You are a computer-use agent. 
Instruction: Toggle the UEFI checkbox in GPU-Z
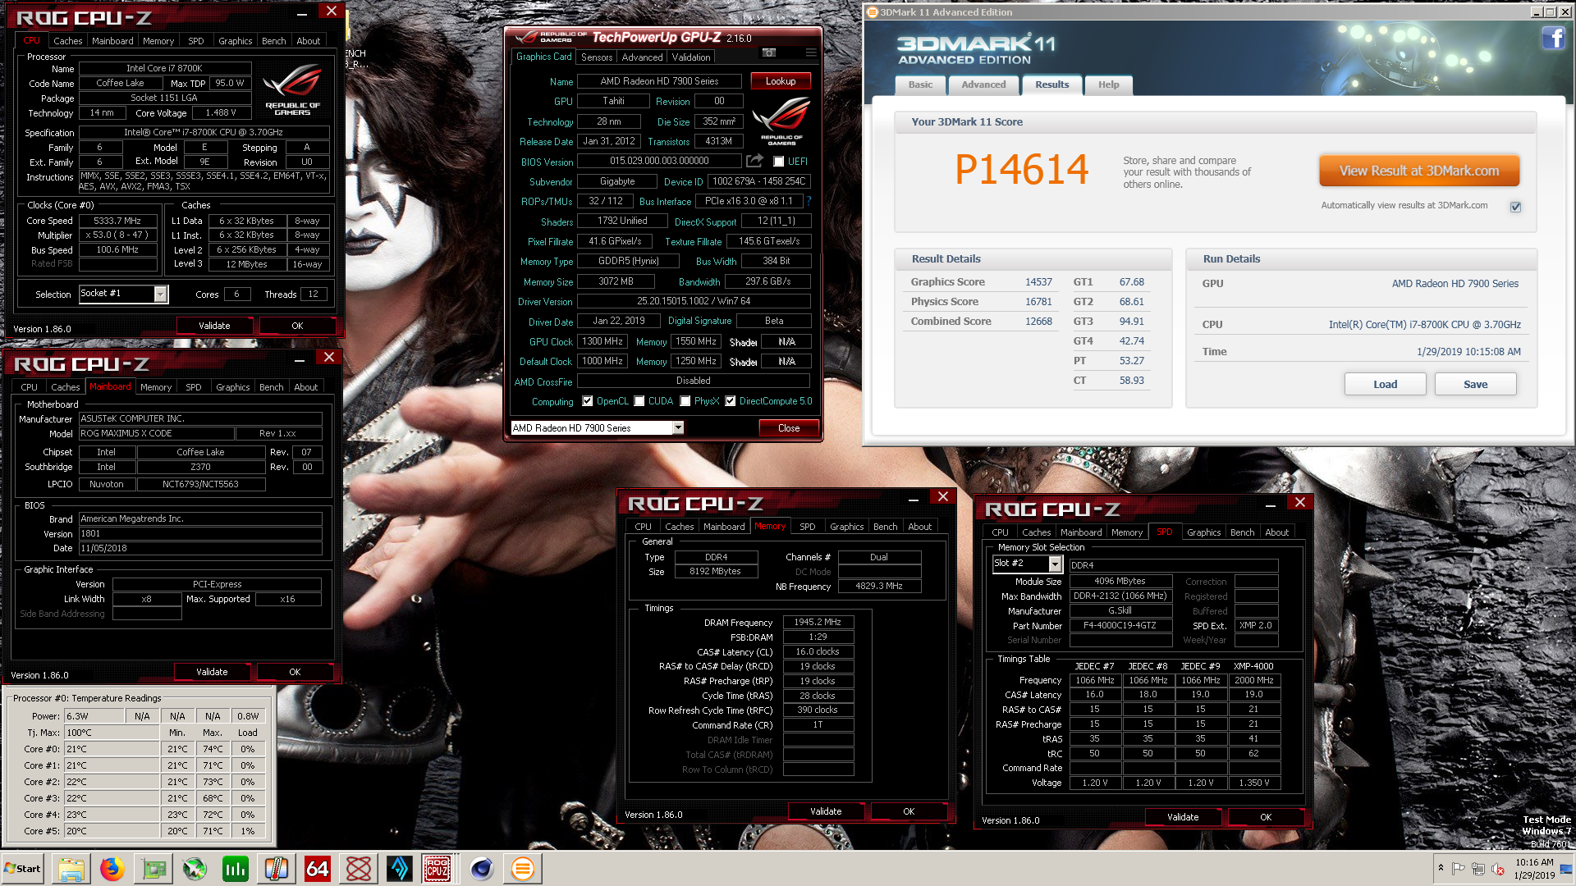[x=779, y=162]
